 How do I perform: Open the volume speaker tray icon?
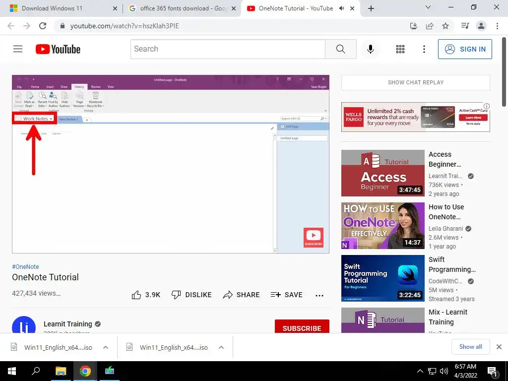pyautogui.click(x=444, y=371)
